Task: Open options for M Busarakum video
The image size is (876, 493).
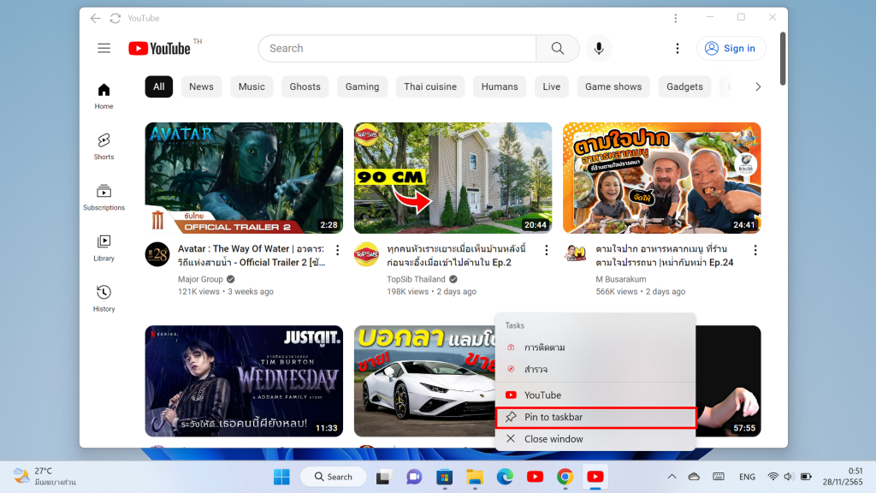Action: tap(755, 250)
